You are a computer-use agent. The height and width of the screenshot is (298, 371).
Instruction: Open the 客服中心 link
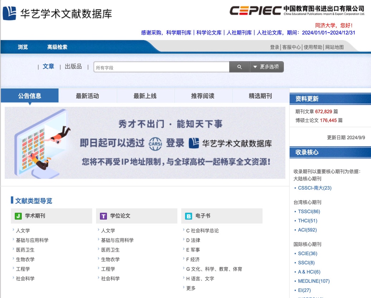pos(291,47)
